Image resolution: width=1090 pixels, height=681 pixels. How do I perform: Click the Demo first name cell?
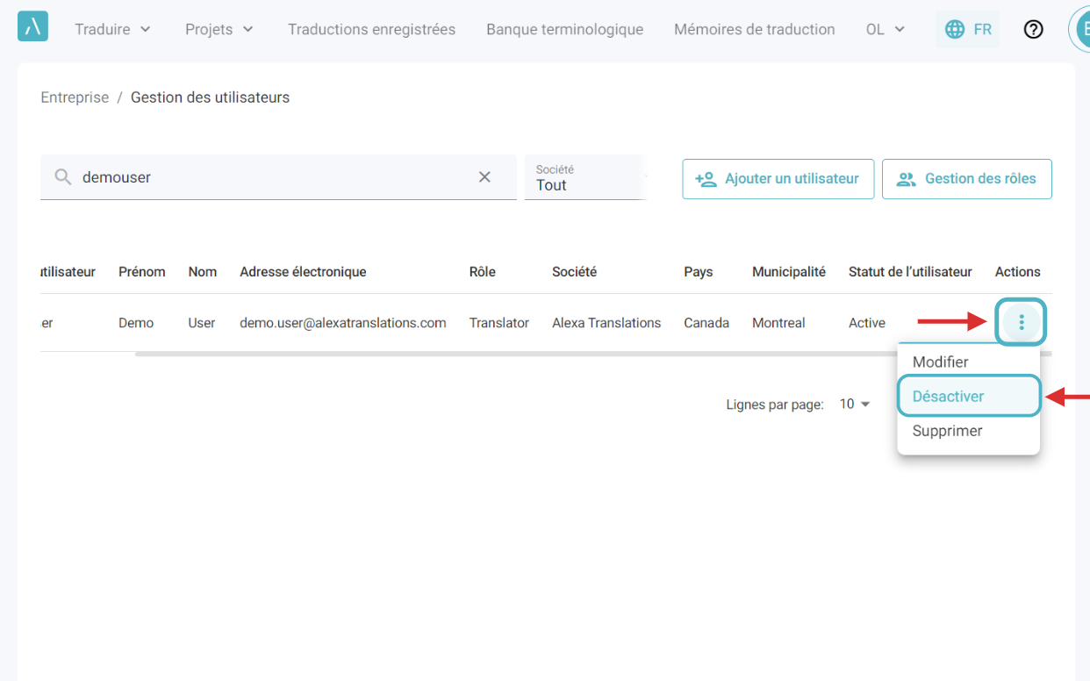click(x=136, y=323)
